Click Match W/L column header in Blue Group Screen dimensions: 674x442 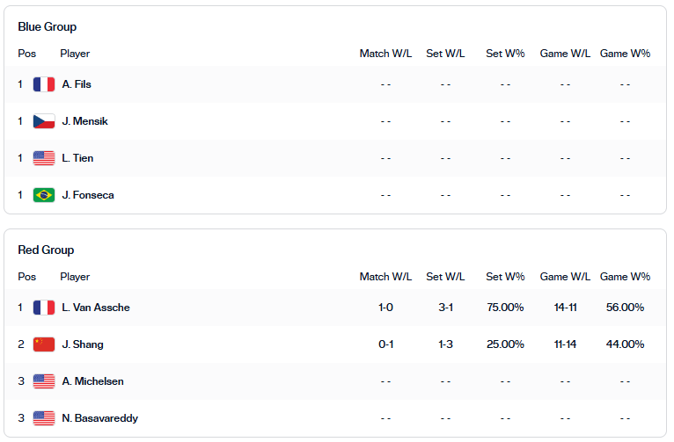385,54
